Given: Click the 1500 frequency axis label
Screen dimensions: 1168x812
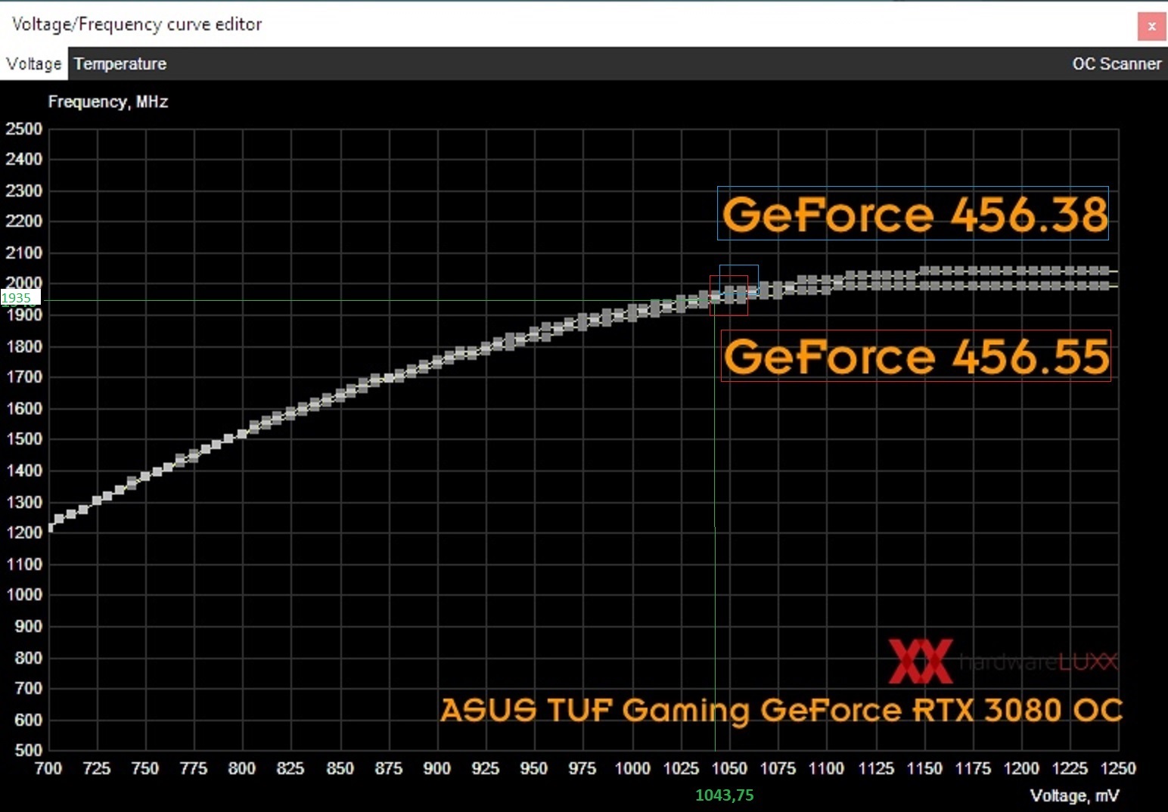Looking at the screenshot, I should [24, 439].
